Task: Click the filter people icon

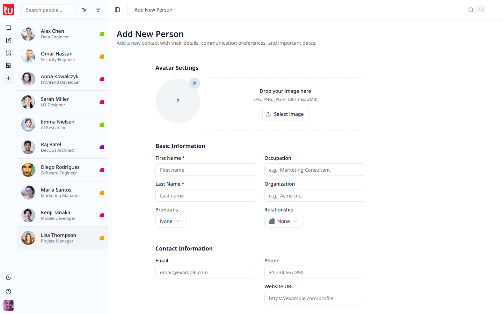Action: tap(98, 10)
